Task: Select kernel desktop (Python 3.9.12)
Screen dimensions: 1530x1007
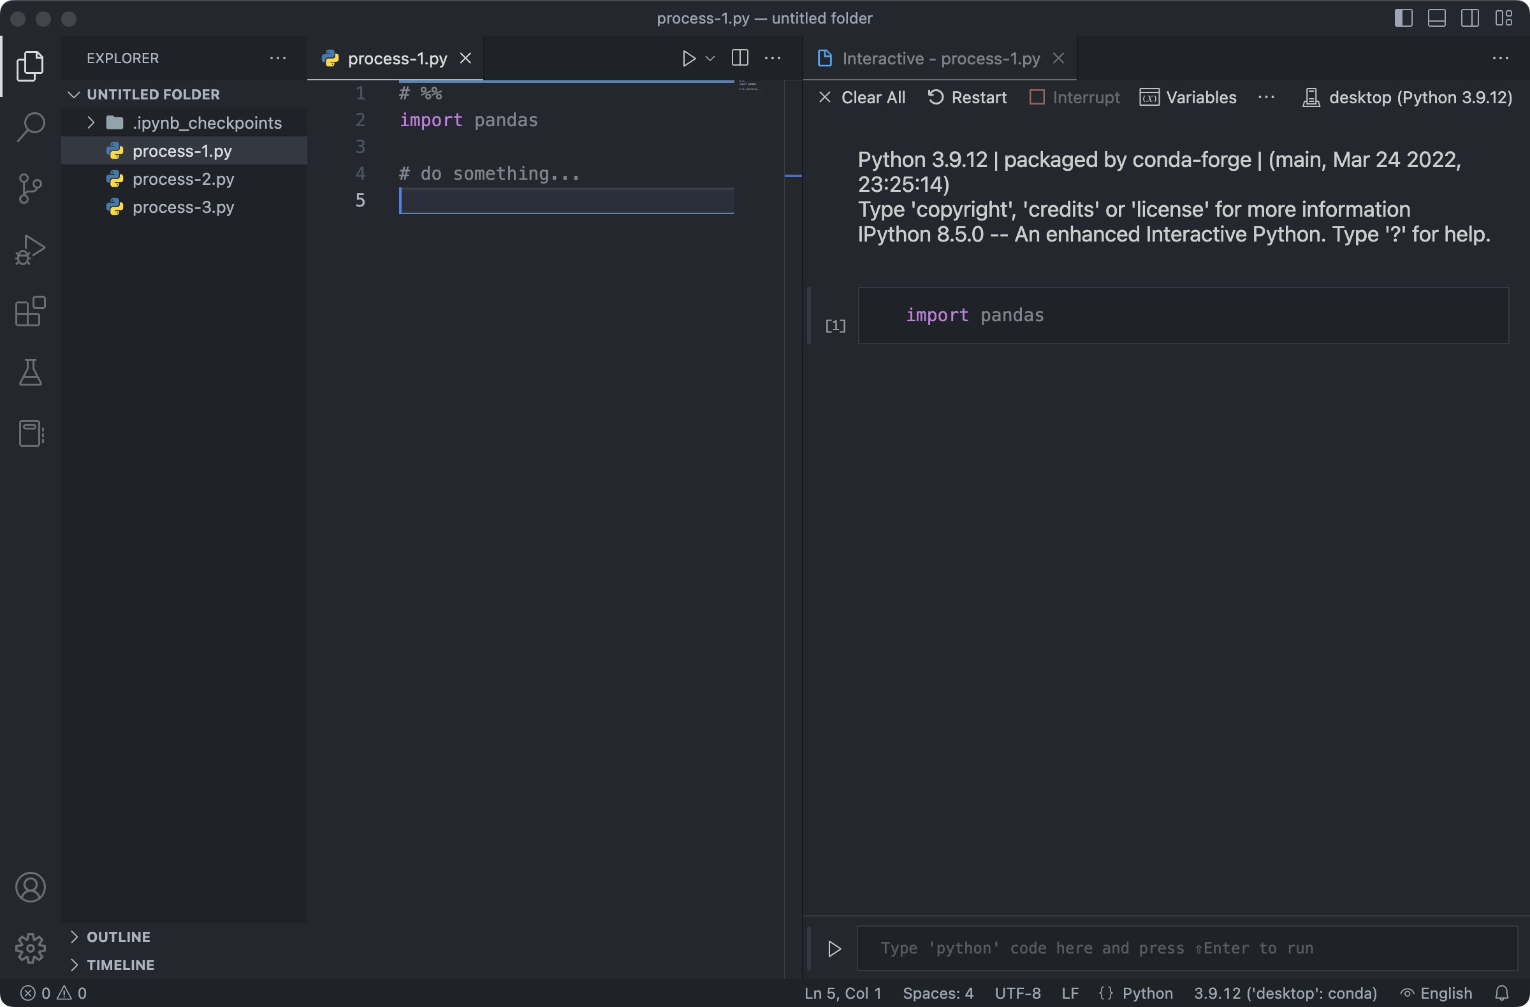Action: coord(1407,97)
